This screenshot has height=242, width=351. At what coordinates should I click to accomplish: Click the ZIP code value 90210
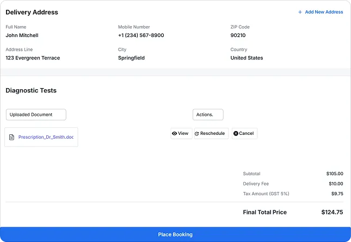[238, 35]
